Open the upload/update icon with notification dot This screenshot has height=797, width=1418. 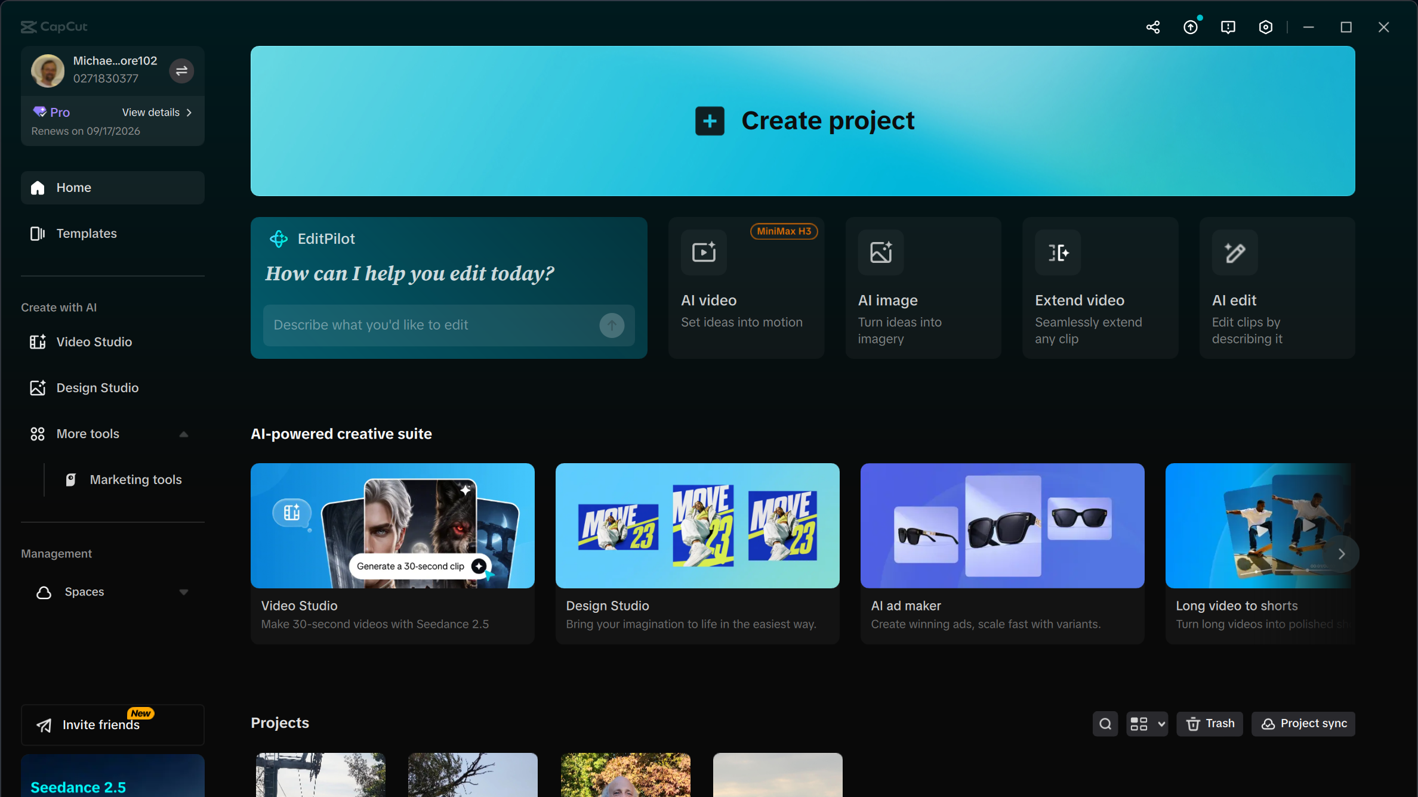pyautogui.click(x=1191, y=27)
